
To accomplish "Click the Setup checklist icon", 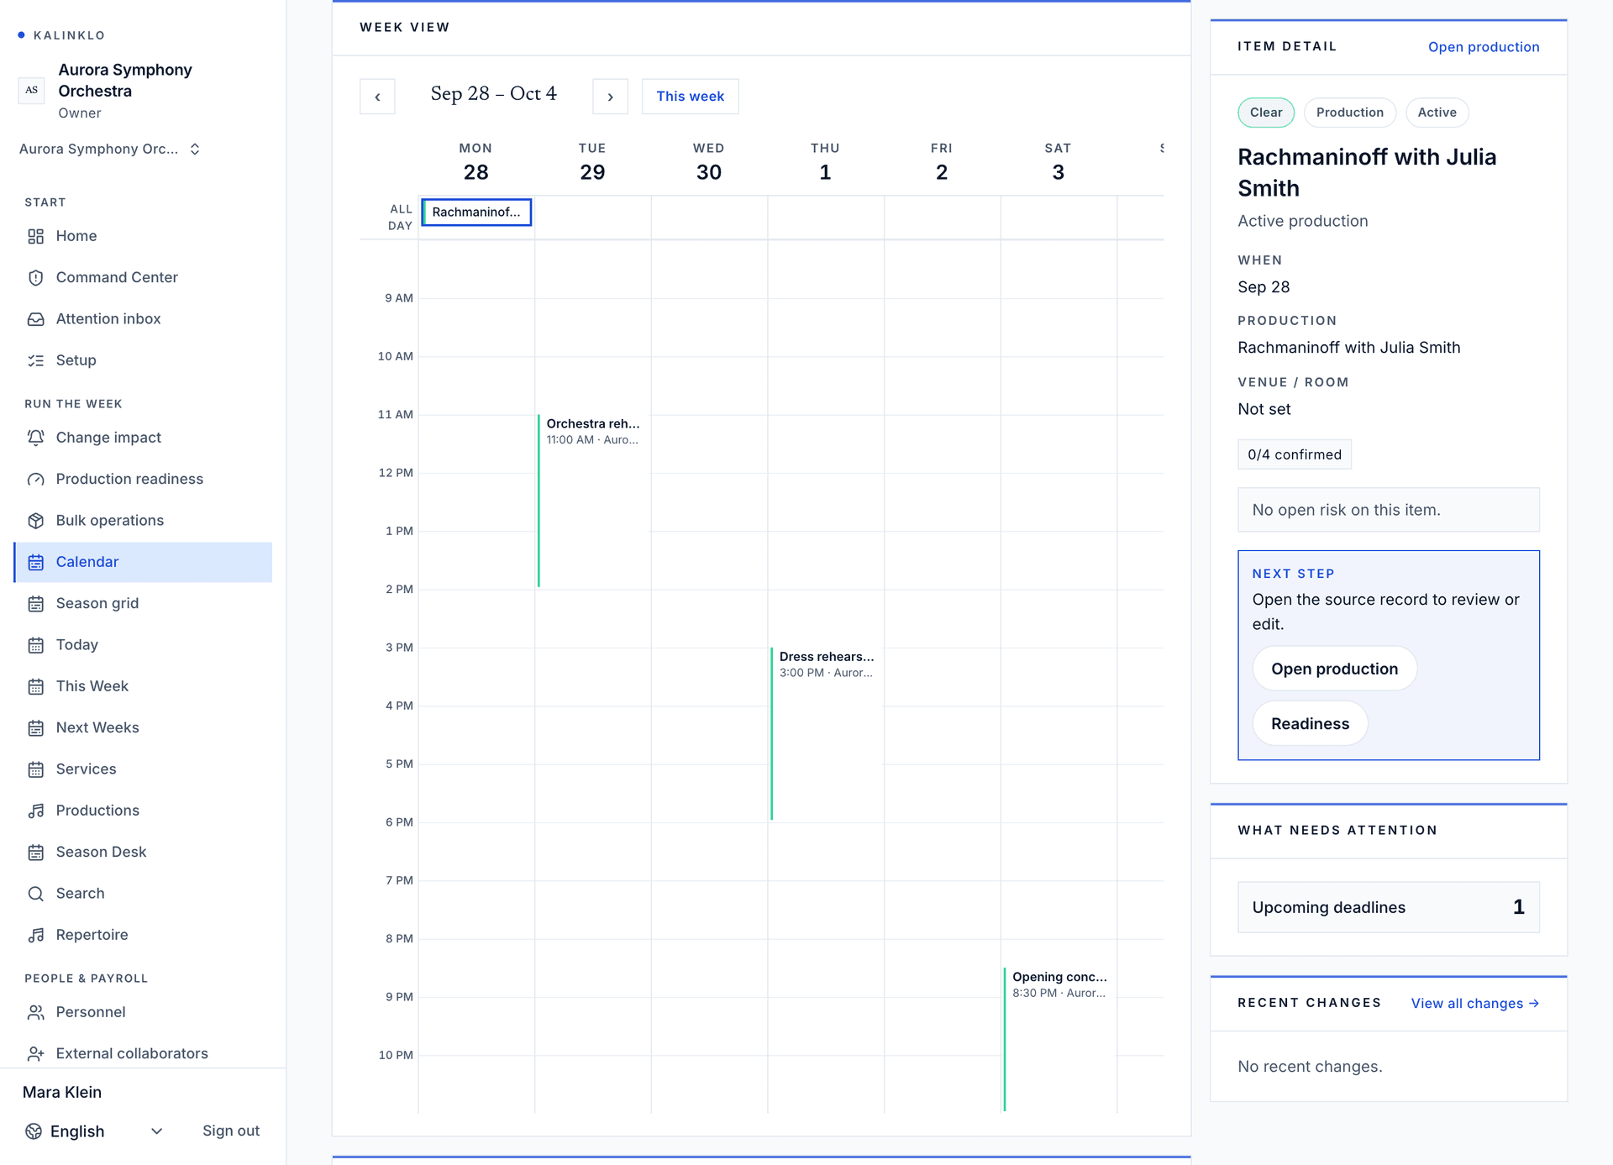I will point(35,360).
